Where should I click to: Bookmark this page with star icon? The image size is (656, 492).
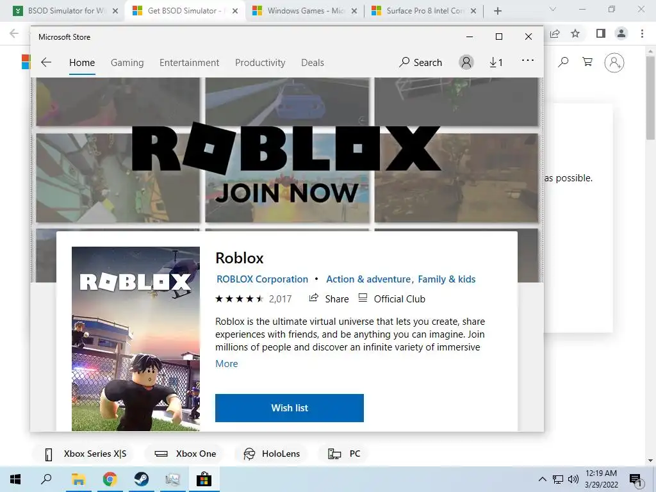point(575,33)
